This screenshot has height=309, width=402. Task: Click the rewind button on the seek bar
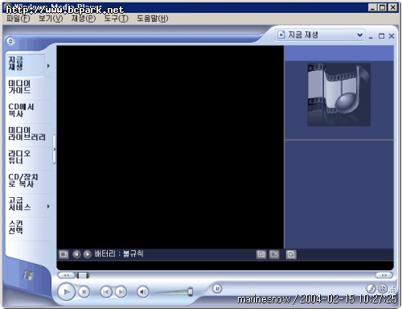tap(67, 275)
